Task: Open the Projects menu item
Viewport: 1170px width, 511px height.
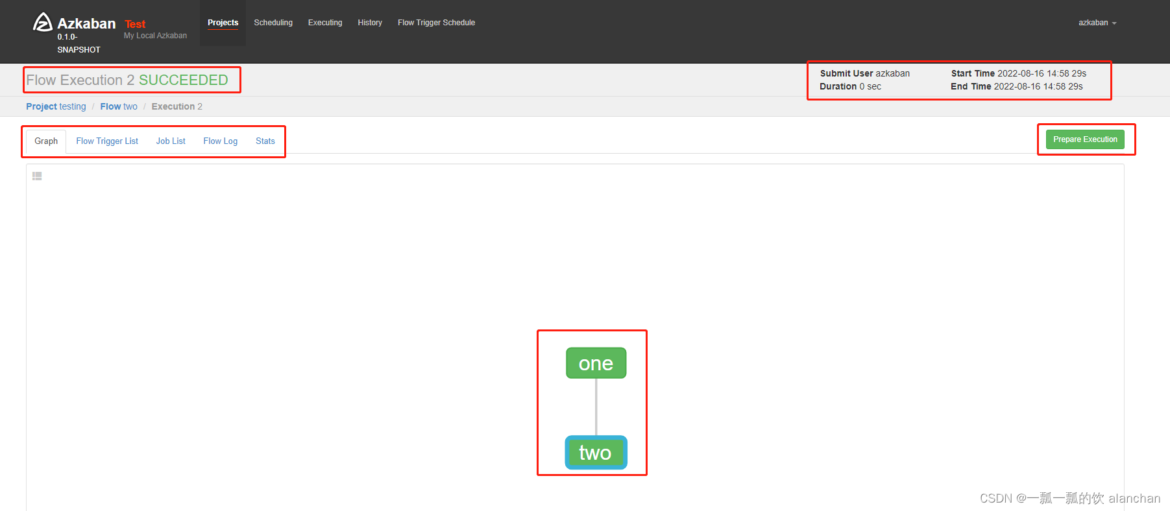Action: pyautogui.click(x=223, y=23)
